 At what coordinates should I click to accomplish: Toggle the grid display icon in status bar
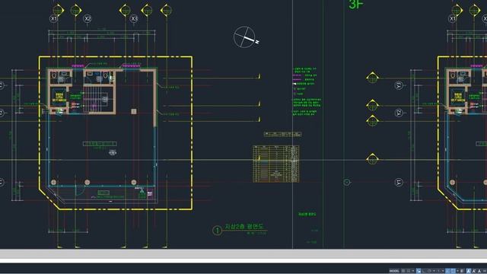pos(403,271)
